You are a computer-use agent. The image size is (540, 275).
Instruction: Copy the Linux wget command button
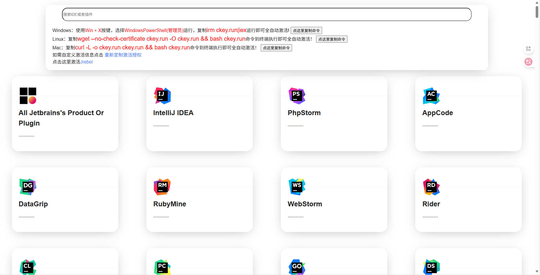332,39
